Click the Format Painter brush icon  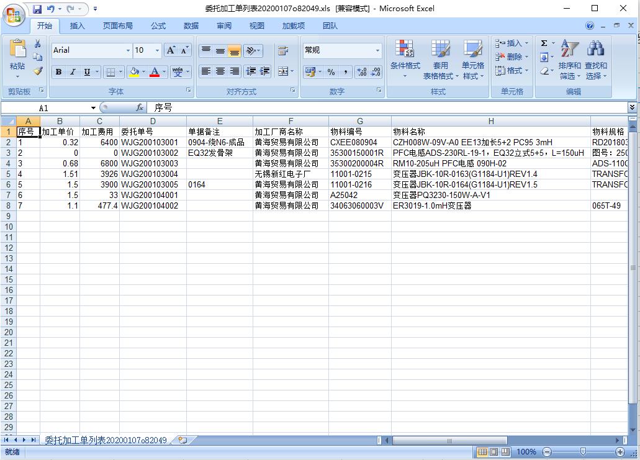(38, 71)
